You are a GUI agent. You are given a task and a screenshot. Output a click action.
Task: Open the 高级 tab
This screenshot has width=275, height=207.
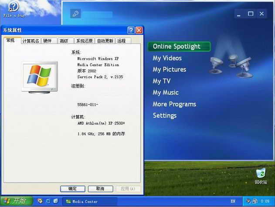(64, 41)
